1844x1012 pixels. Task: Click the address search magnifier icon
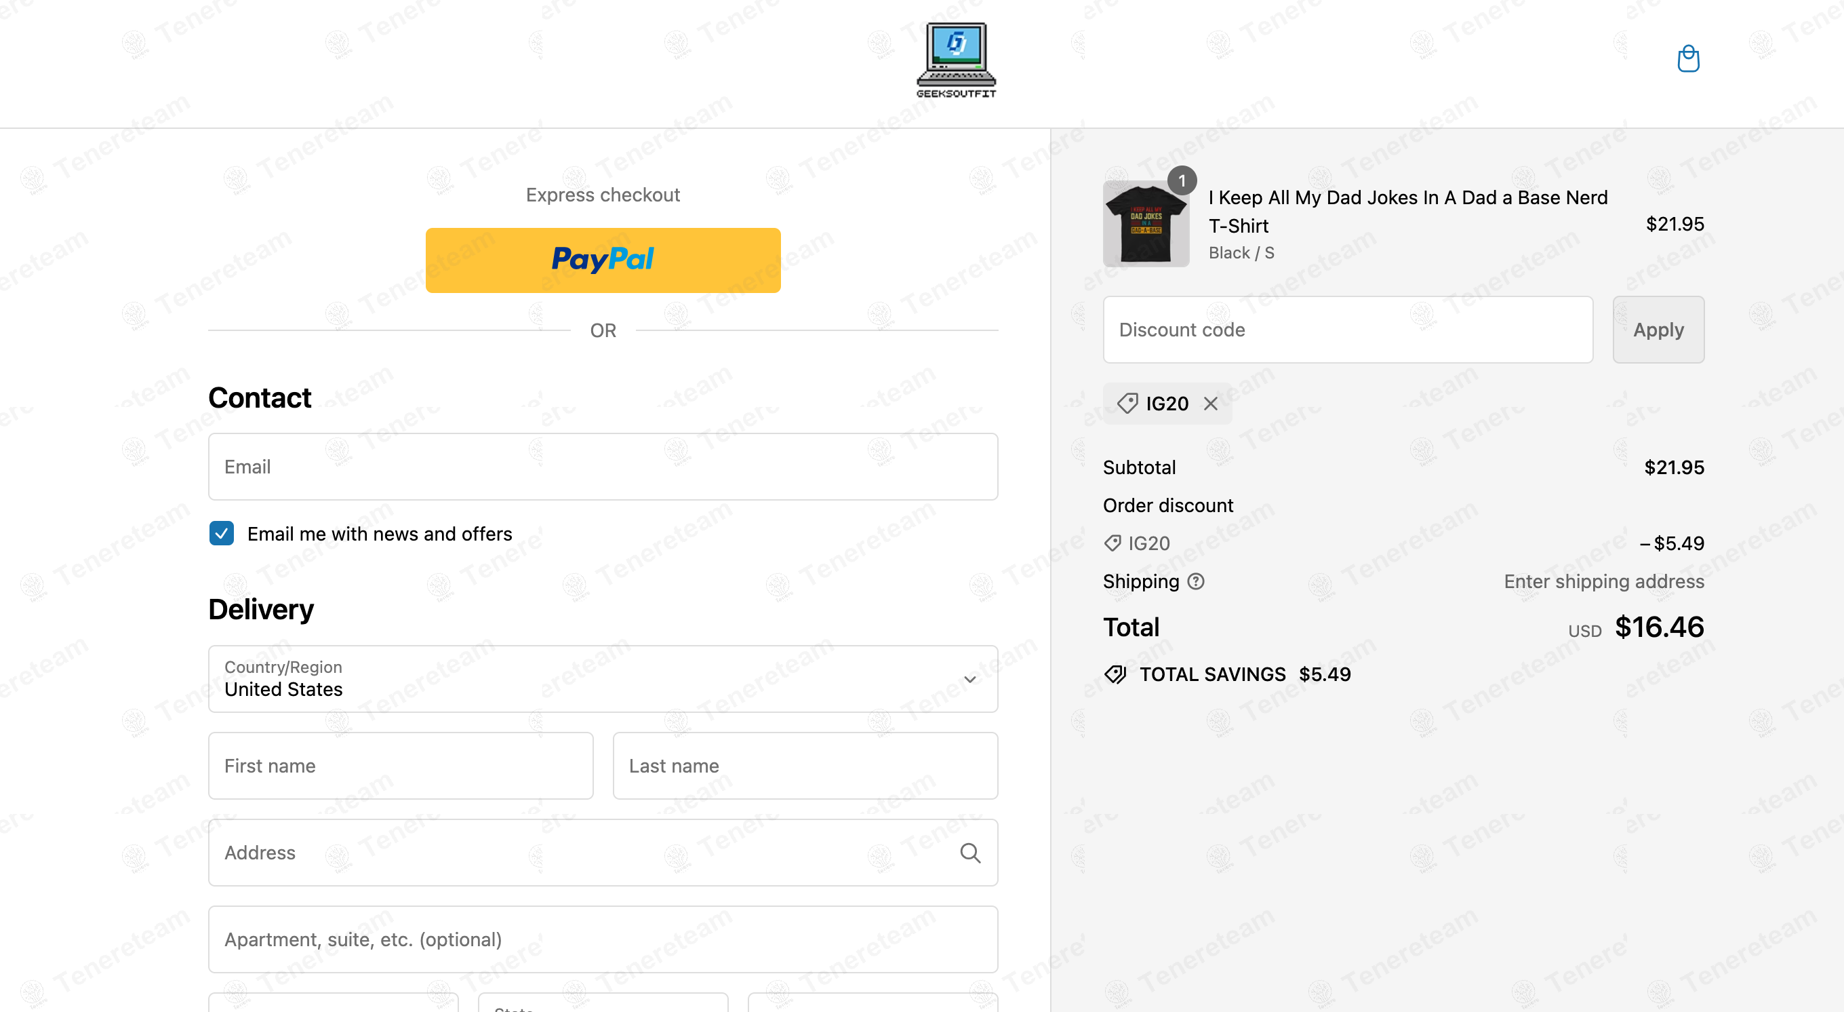point(970,853)
